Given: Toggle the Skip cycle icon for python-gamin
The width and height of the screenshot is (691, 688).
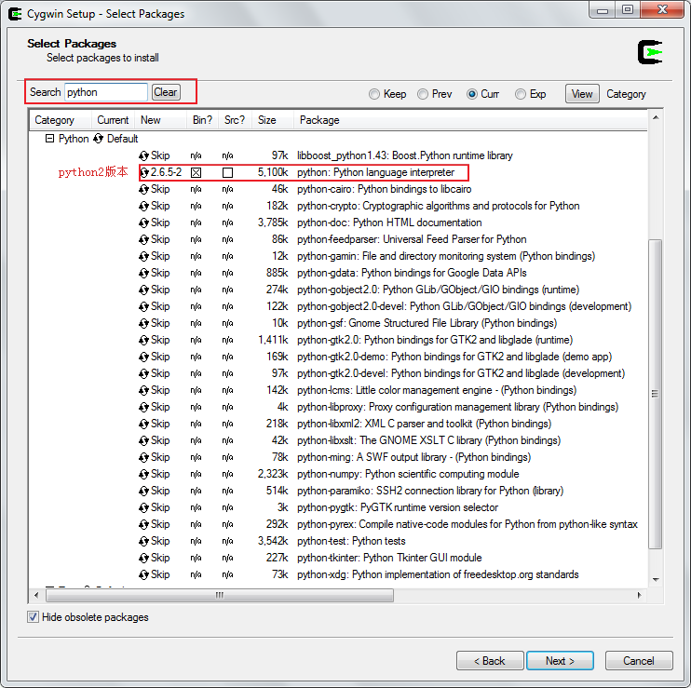Looking at the screenshot, I should click(143, 256).
